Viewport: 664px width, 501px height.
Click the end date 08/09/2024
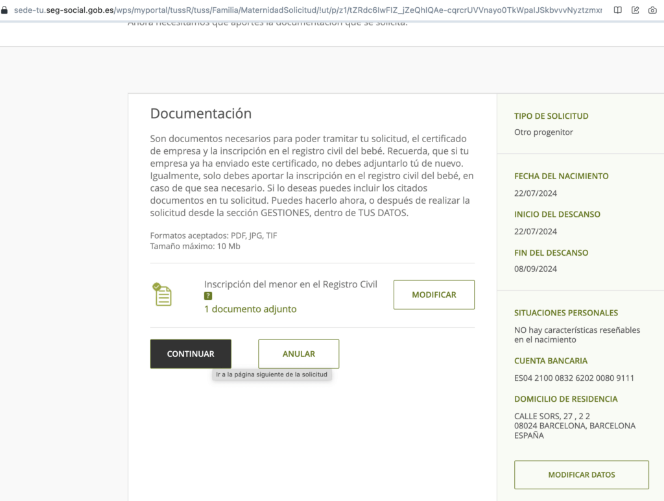pos(535,269)
